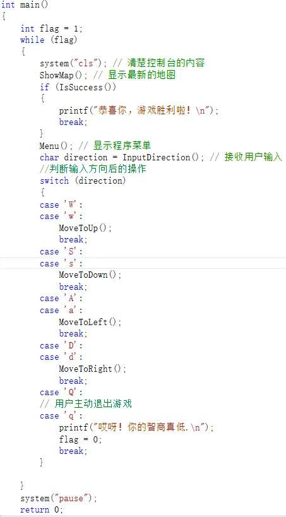Click the break below 'flag = 0;'

point(73,451)
